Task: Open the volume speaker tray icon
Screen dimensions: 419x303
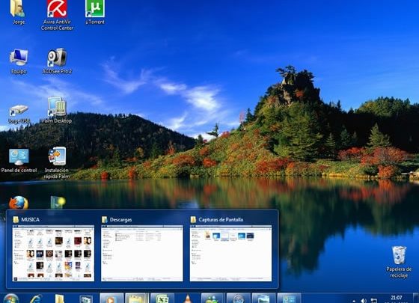Action: click(x=364, y=301)
